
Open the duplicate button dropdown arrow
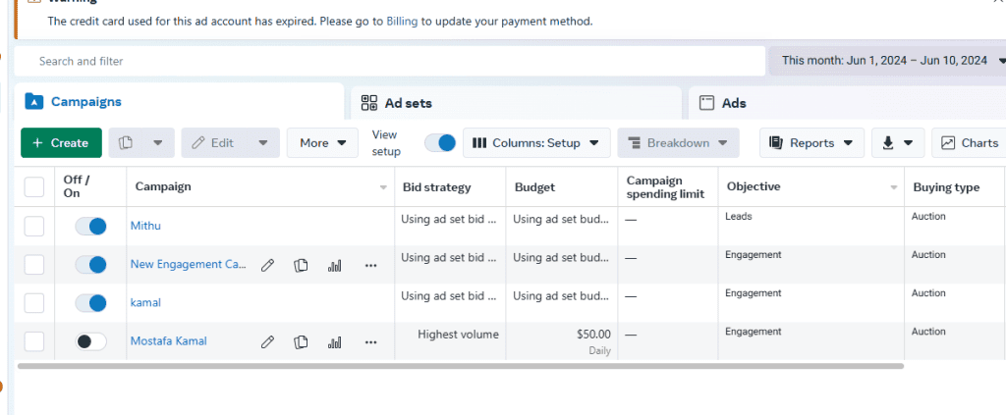coord(158,143)
